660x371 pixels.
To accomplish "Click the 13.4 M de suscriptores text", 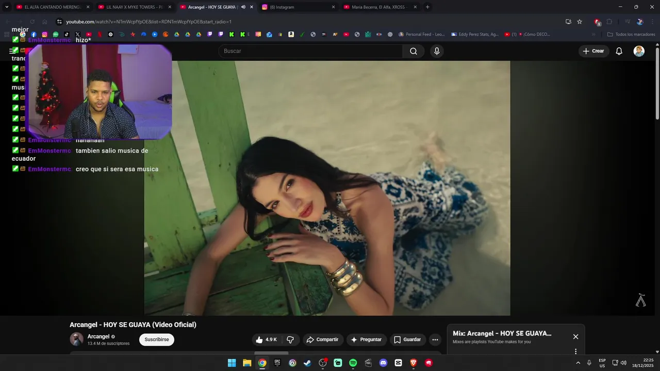I will click(108, 344).
